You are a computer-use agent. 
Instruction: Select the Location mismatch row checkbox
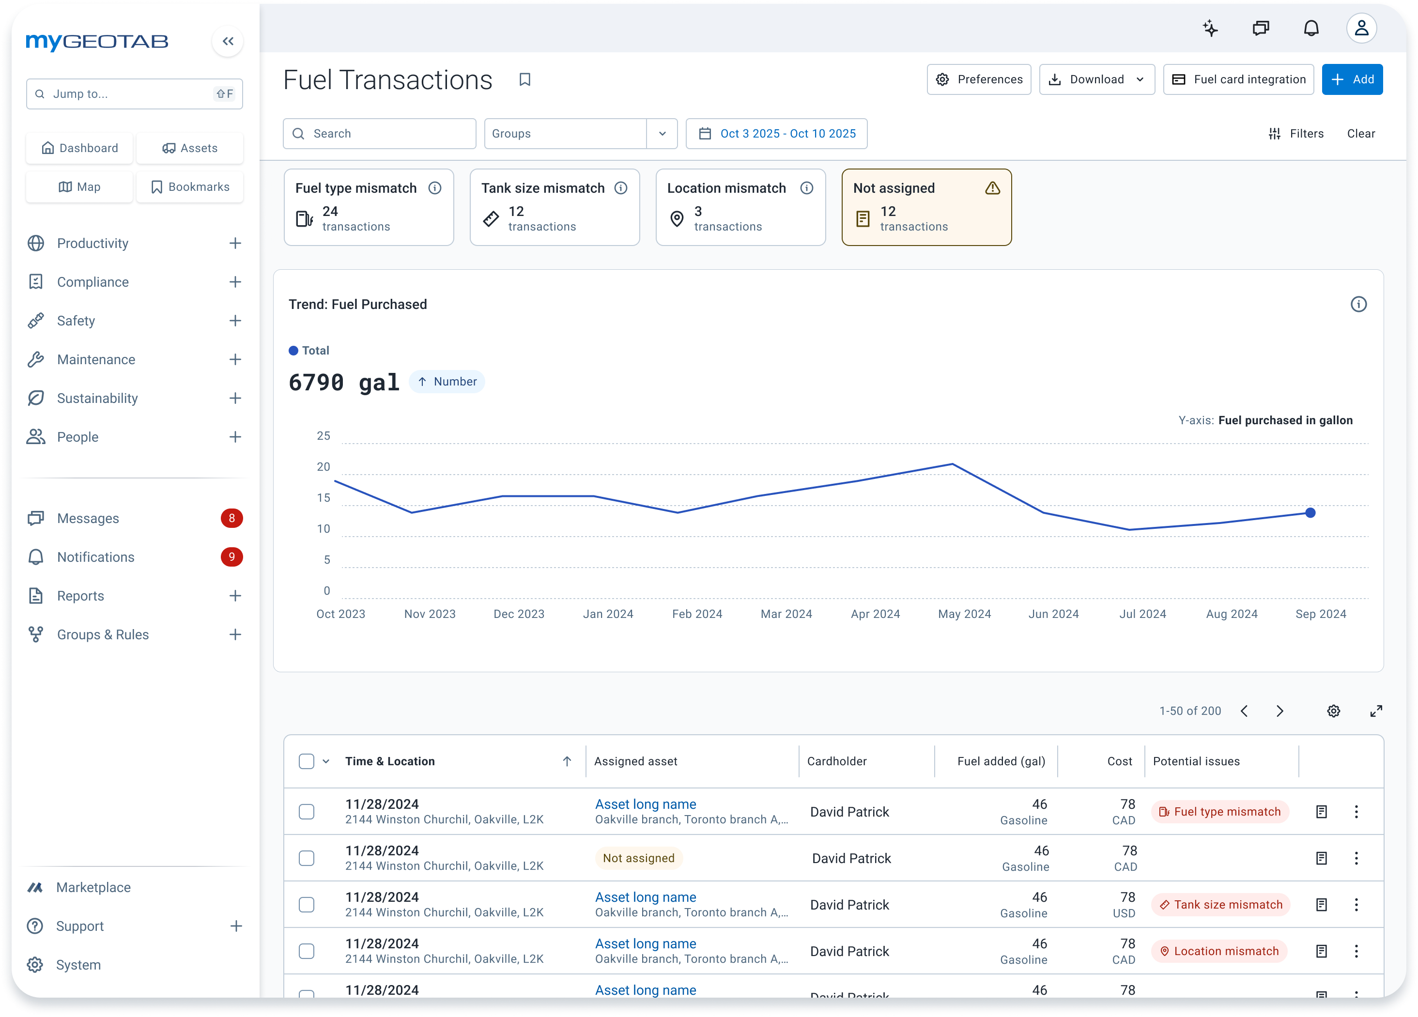pos(307,951)
